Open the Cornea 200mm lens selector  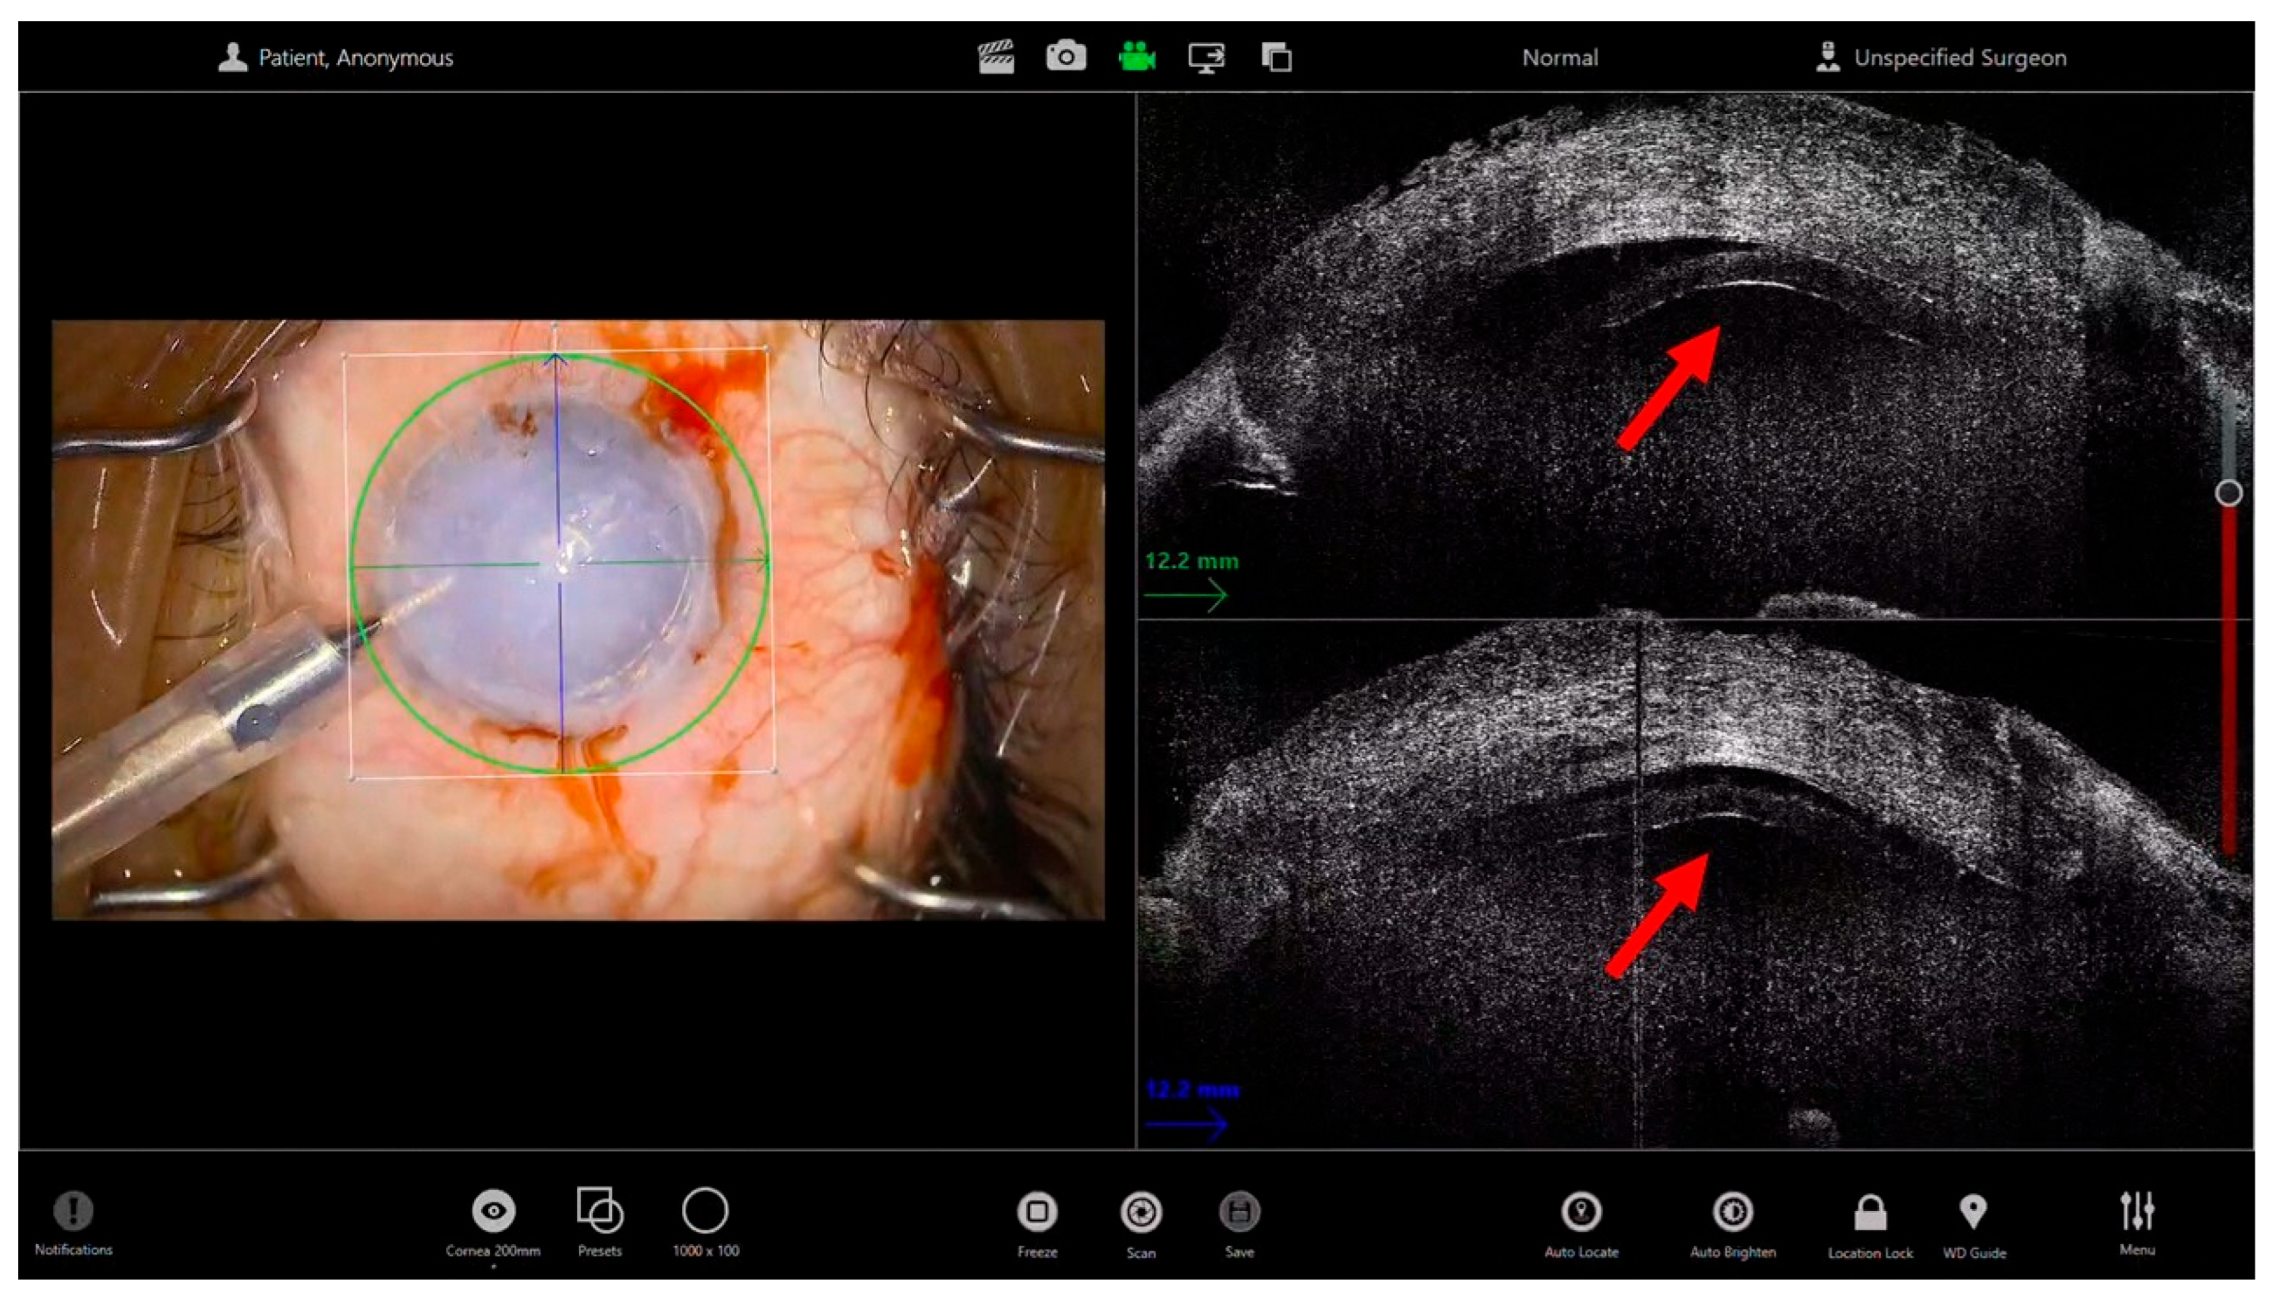(493, 1211)
